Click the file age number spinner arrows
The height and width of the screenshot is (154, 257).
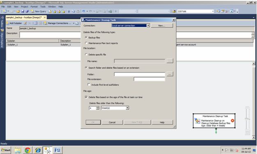[98, 108]
